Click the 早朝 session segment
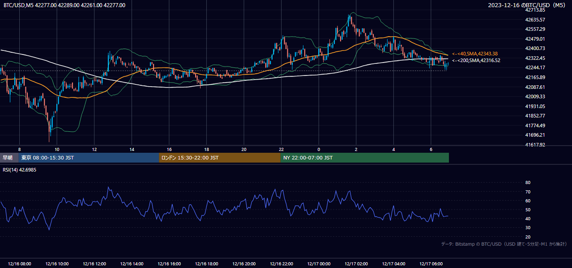The height and width of the screenshot is (268, 572). coord(9,158)
